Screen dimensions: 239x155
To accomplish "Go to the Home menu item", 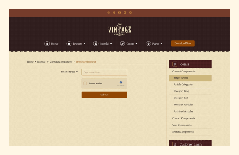I will point(54,44).
